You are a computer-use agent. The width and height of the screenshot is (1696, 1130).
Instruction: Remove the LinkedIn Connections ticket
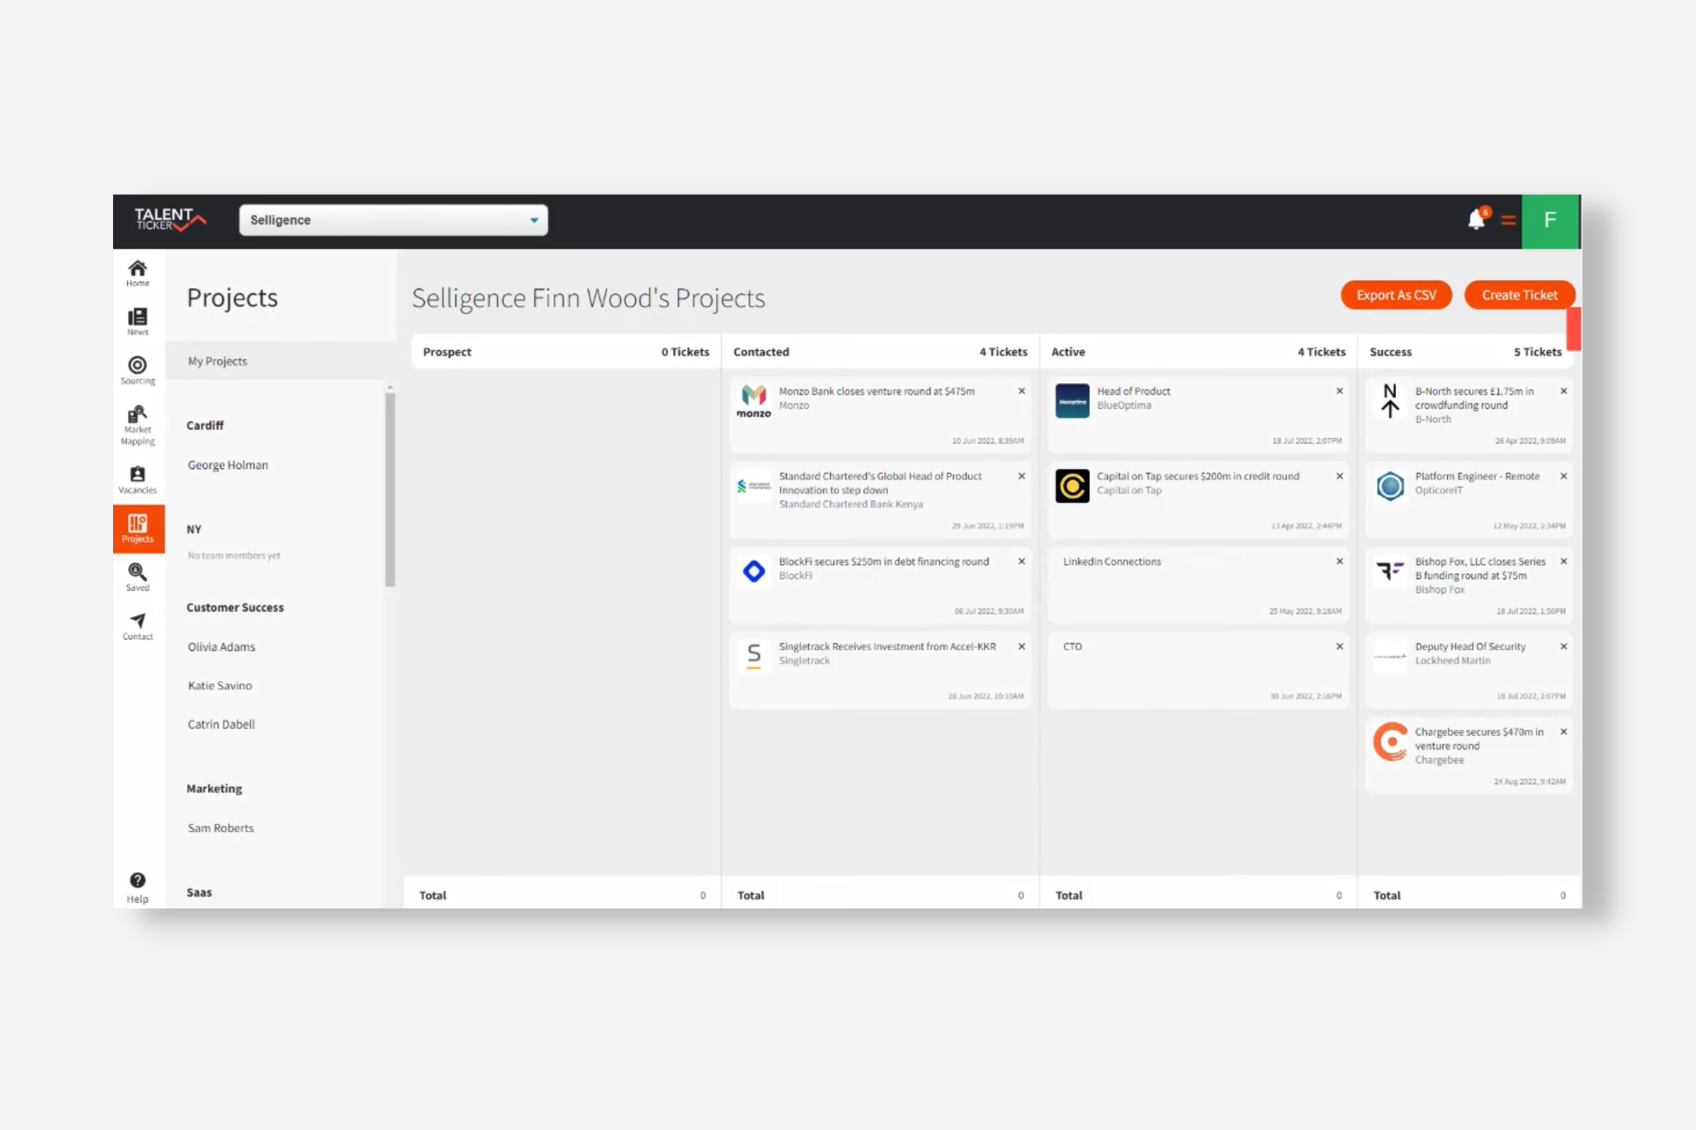[1340, 561]
